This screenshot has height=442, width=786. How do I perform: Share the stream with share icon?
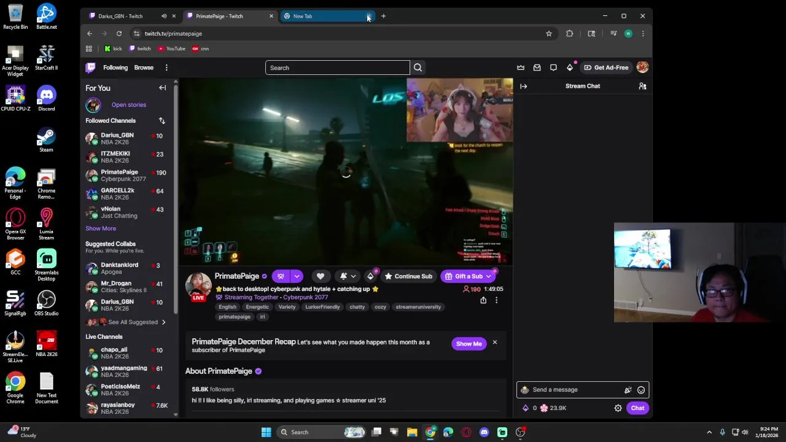click(x=483, y=300)
